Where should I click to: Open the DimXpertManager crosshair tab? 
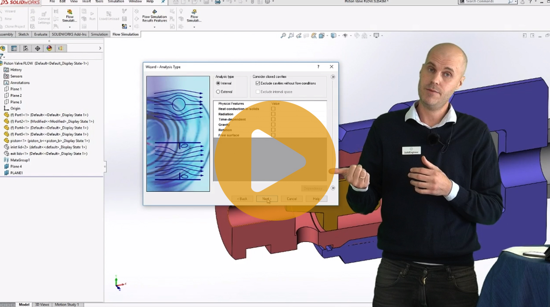click(37, 49)
